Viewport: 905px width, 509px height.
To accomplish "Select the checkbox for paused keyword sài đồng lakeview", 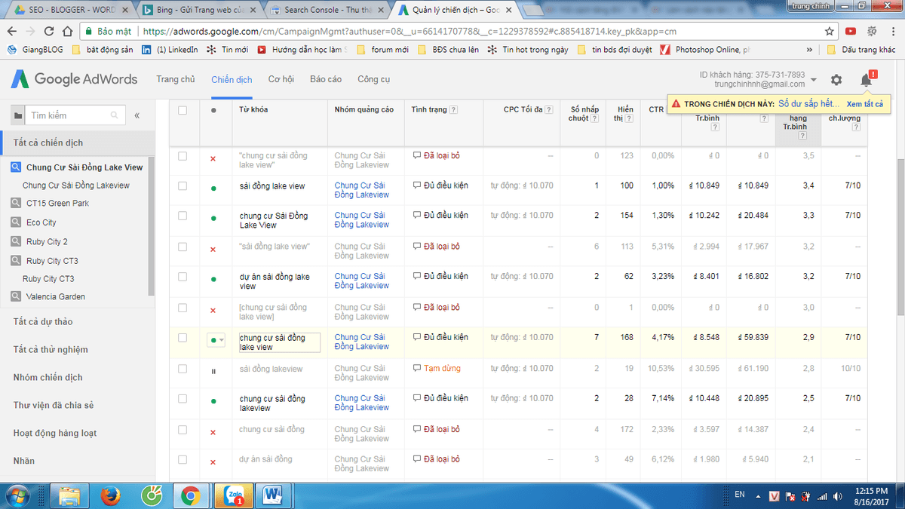I will point(183,369).
